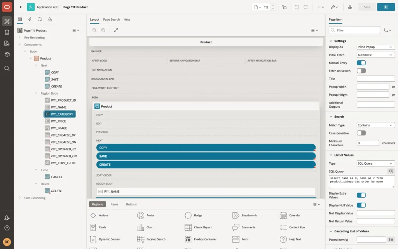This screenshot has height=249, width=398.
Task: Expand the layout panel to full size
Action: pyautogui.click(x=116, y=30)
